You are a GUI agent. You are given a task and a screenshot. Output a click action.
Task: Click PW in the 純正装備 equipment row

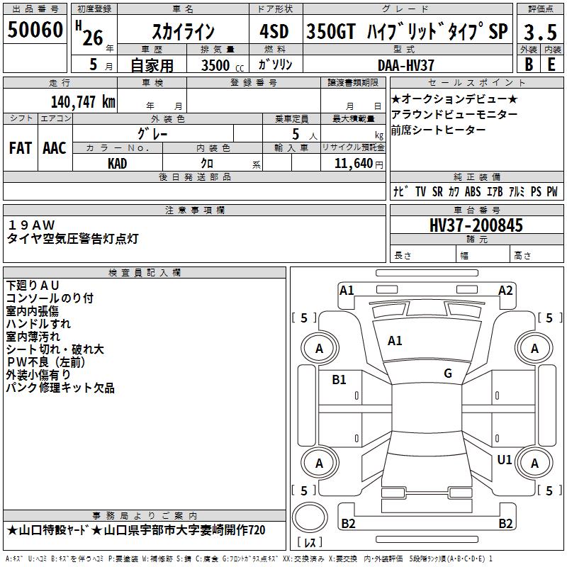click(552, 191)
